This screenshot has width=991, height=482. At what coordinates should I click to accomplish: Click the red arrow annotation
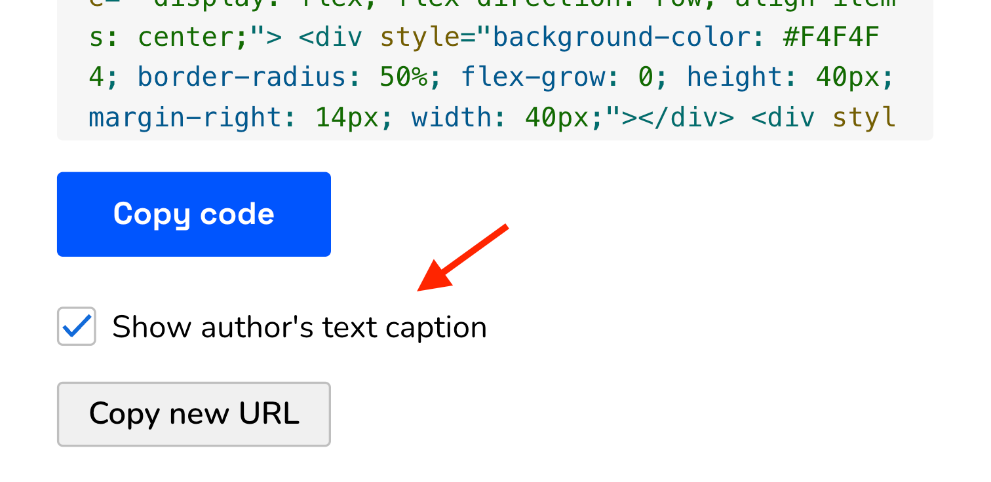(x=463, y=257)
